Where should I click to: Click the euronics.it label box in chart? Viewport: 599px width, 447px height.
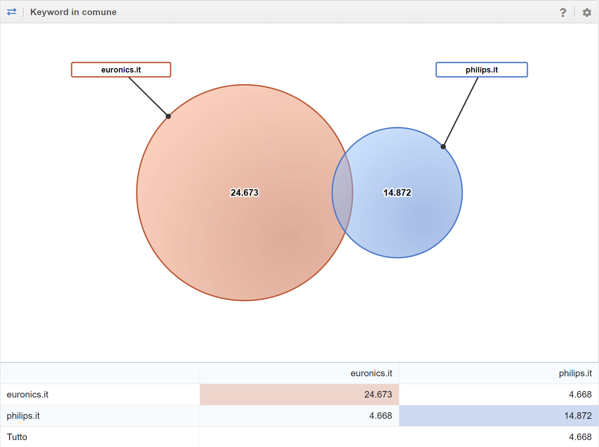[121, 70]
